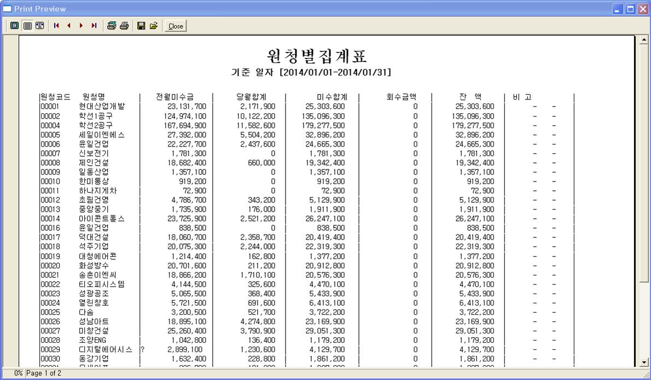Jump to the last page
Image resolution: width=651 pixels, height=380 pixels.
(x=94, y=26)
